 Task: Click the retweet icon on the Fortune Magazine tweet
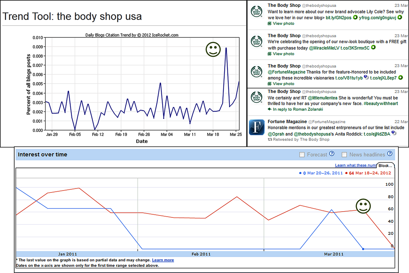(269, 140)
